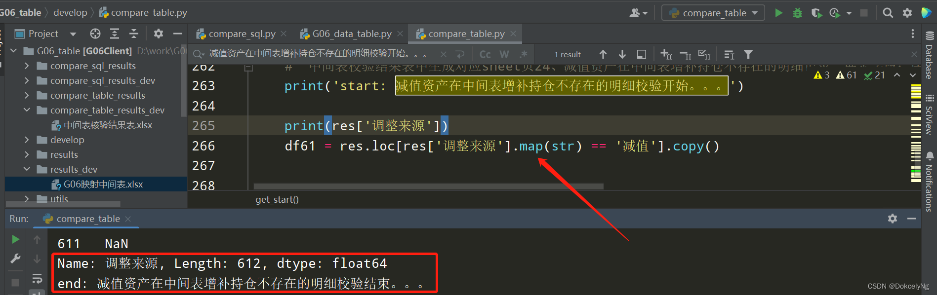Click the fold marker beside line 262
This screenshot has height=295, width=937.
click(x=248, y=68)
